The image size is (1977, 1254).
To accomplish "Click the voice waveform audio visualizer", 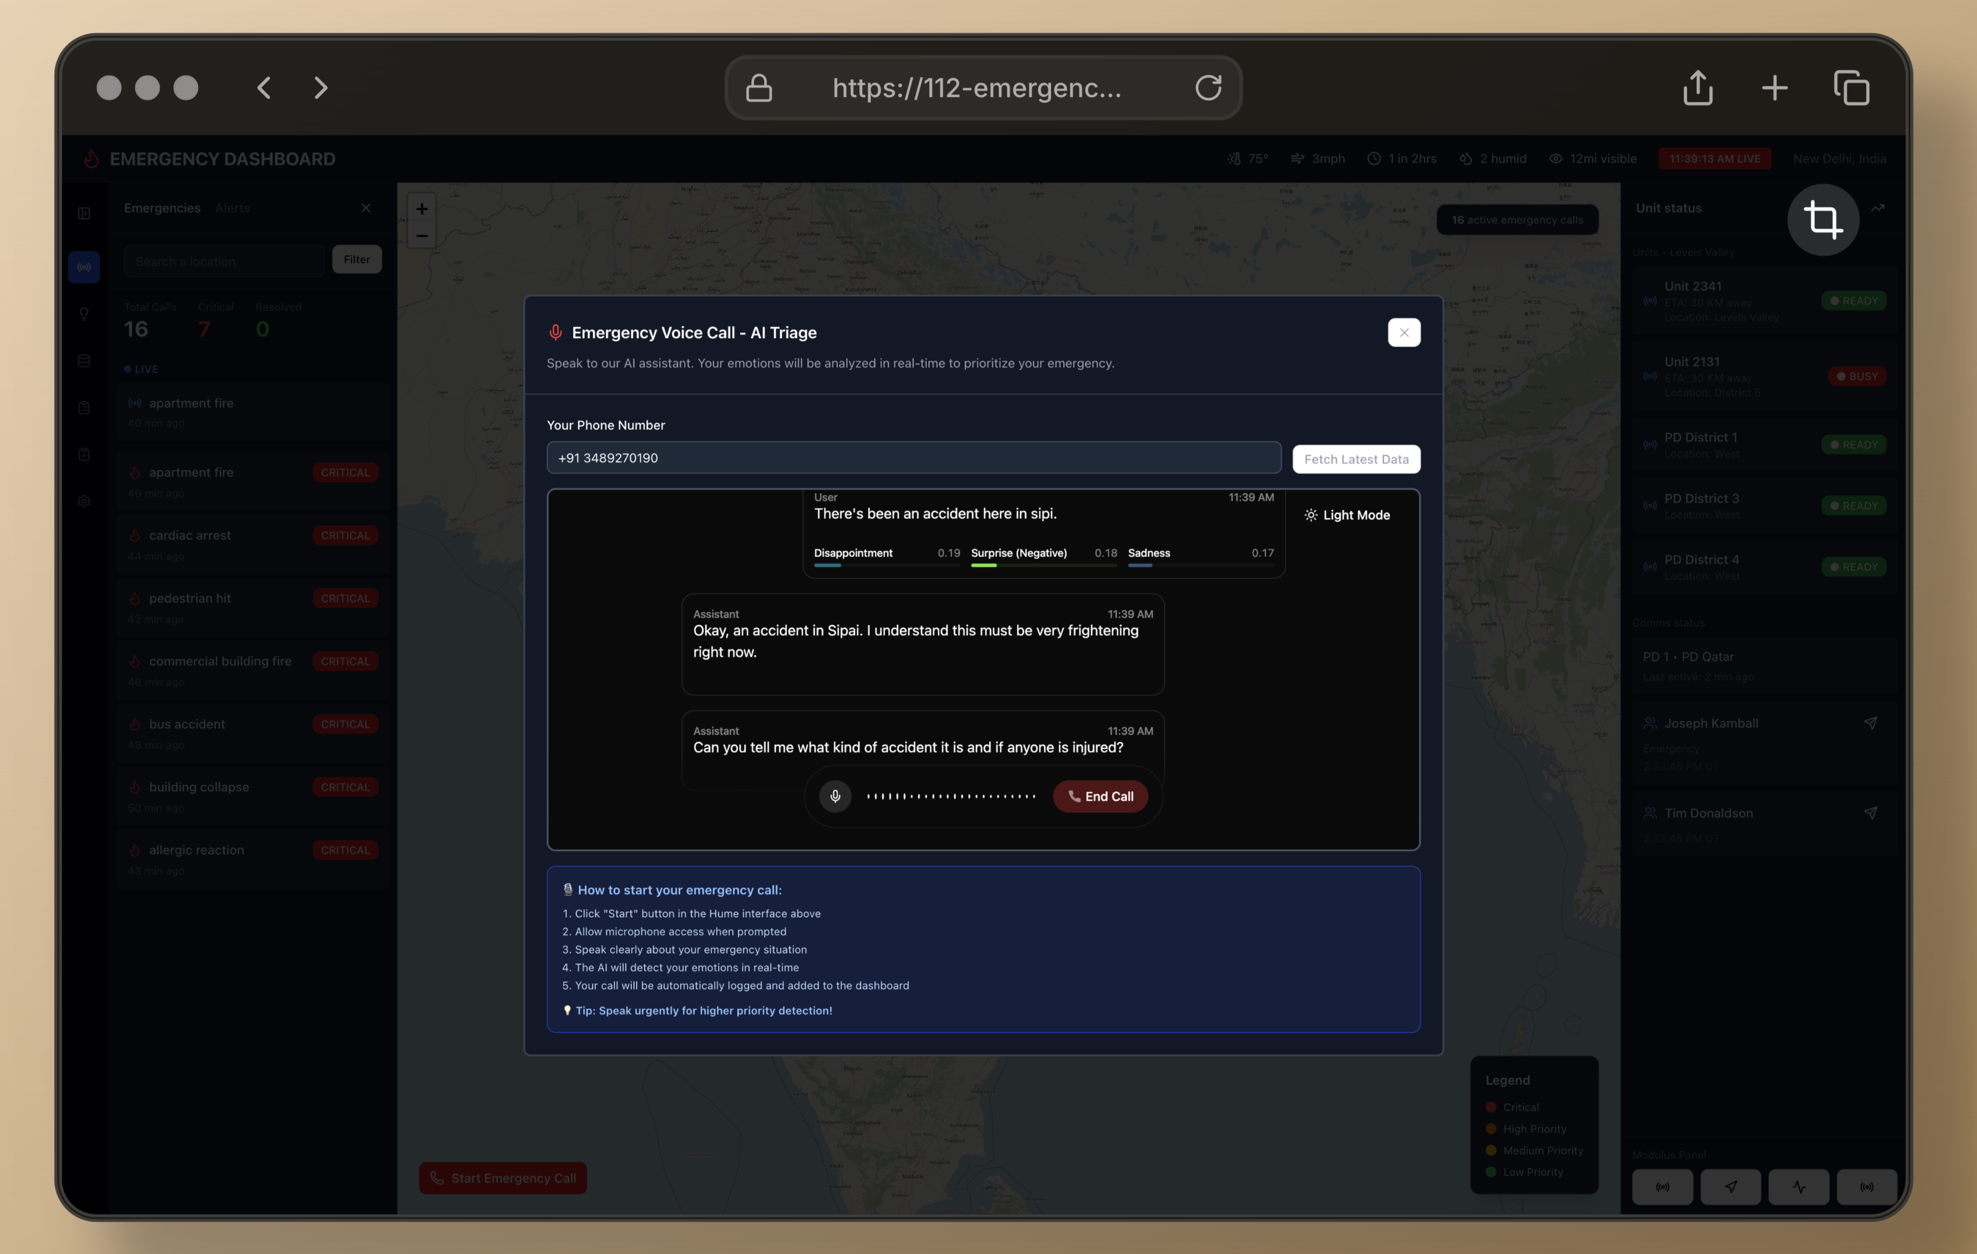I will tap(951, 796).
